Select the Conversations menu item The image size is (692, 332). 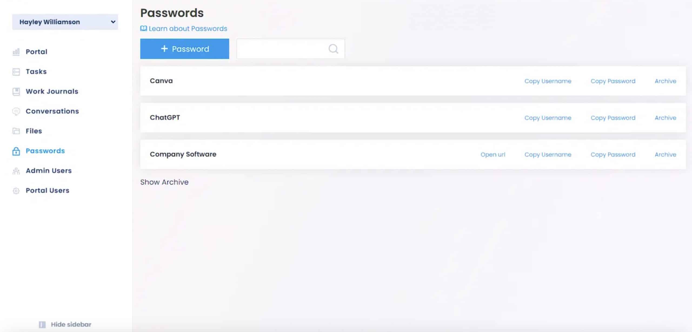click(52, 111)
